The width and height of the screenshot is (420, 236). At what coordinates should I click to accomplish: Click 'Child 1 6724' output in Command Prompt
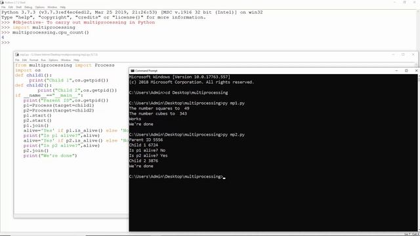coord(143,145)
